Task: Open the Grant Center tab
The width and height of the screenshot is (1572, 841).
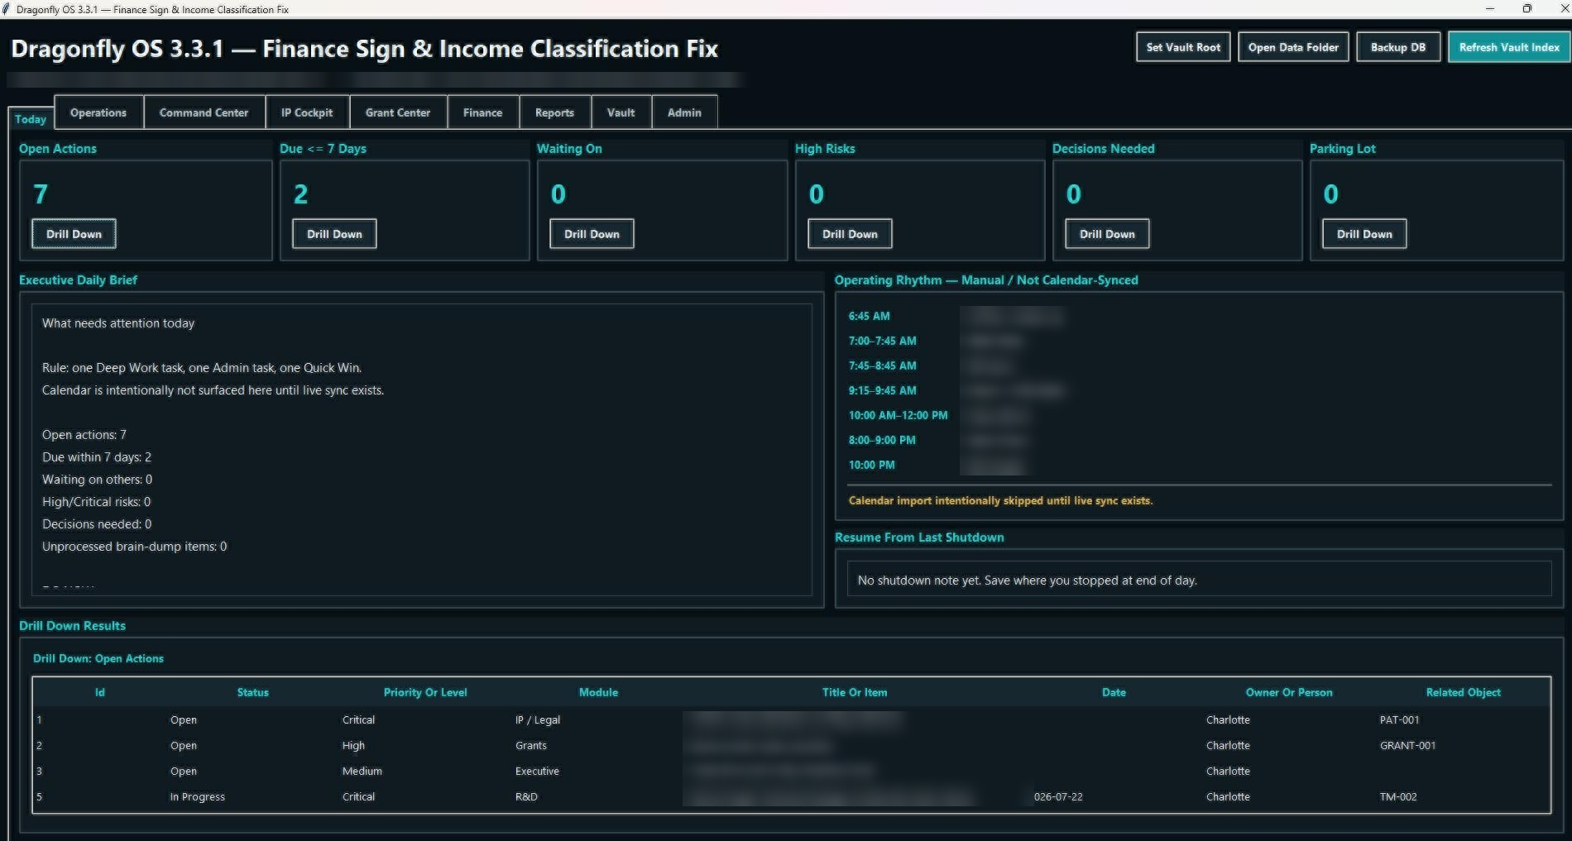Action: pos(398,112)
